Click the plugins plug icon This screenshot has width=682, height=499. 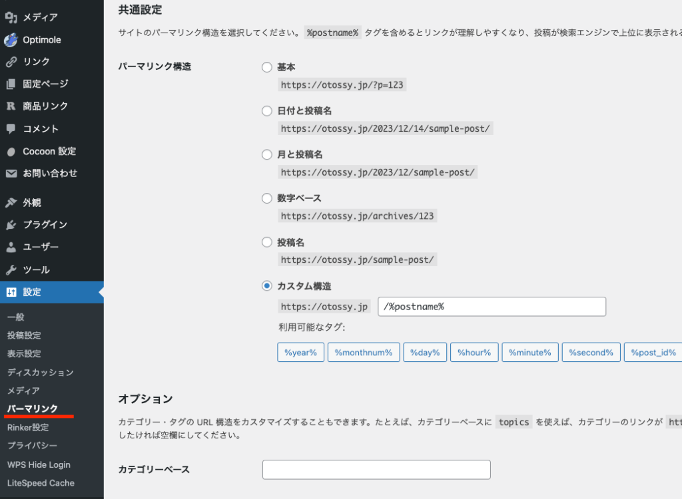coord(11,225)
